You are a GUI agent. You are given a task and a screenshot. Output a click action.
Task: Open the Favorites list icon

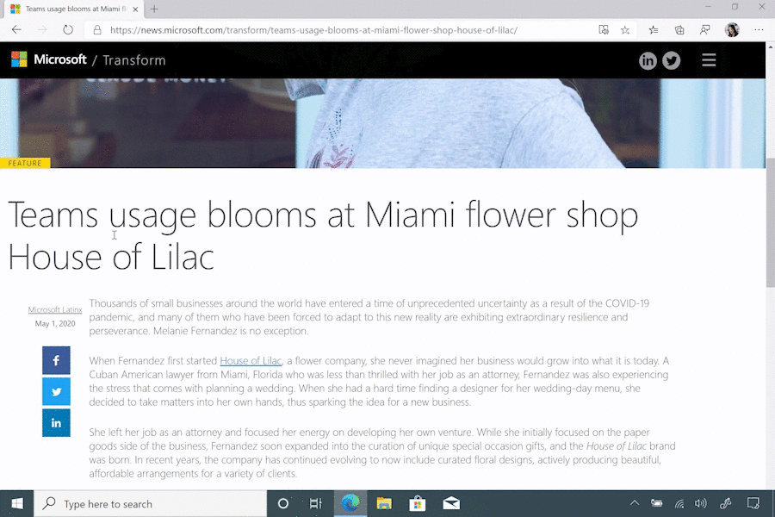point(654,29)
